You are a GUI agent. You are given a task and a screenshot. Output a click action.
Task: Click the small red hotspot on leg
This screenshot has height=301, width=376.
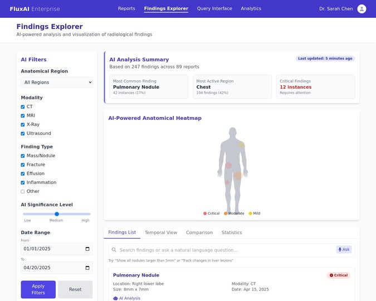click(x=227, y=182)
